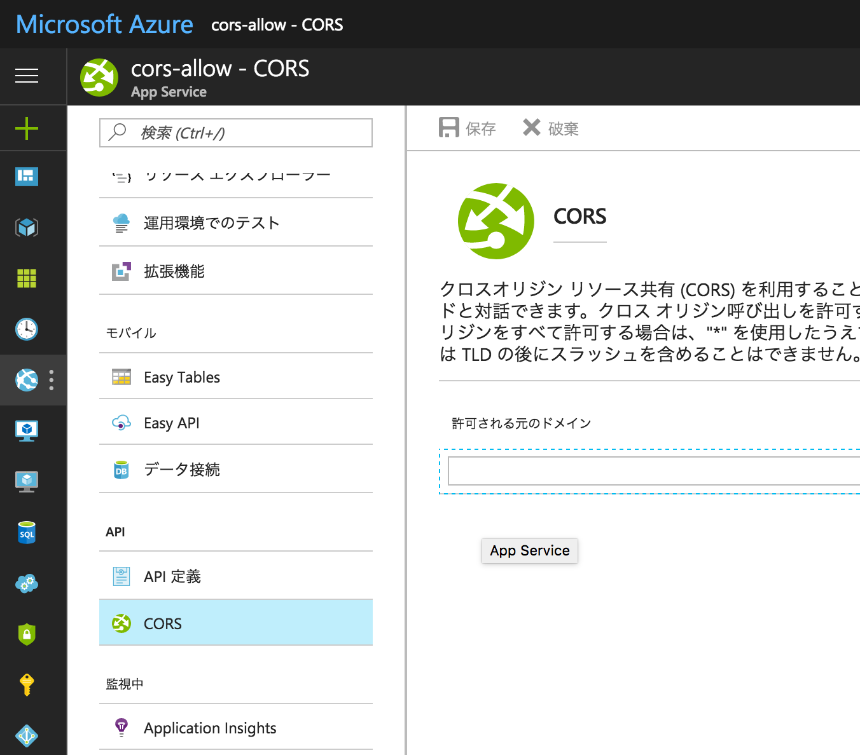Viewport: 860px width, 755px height.
Task: Click the Easy Tables table icon
Action: pos(121,377)
